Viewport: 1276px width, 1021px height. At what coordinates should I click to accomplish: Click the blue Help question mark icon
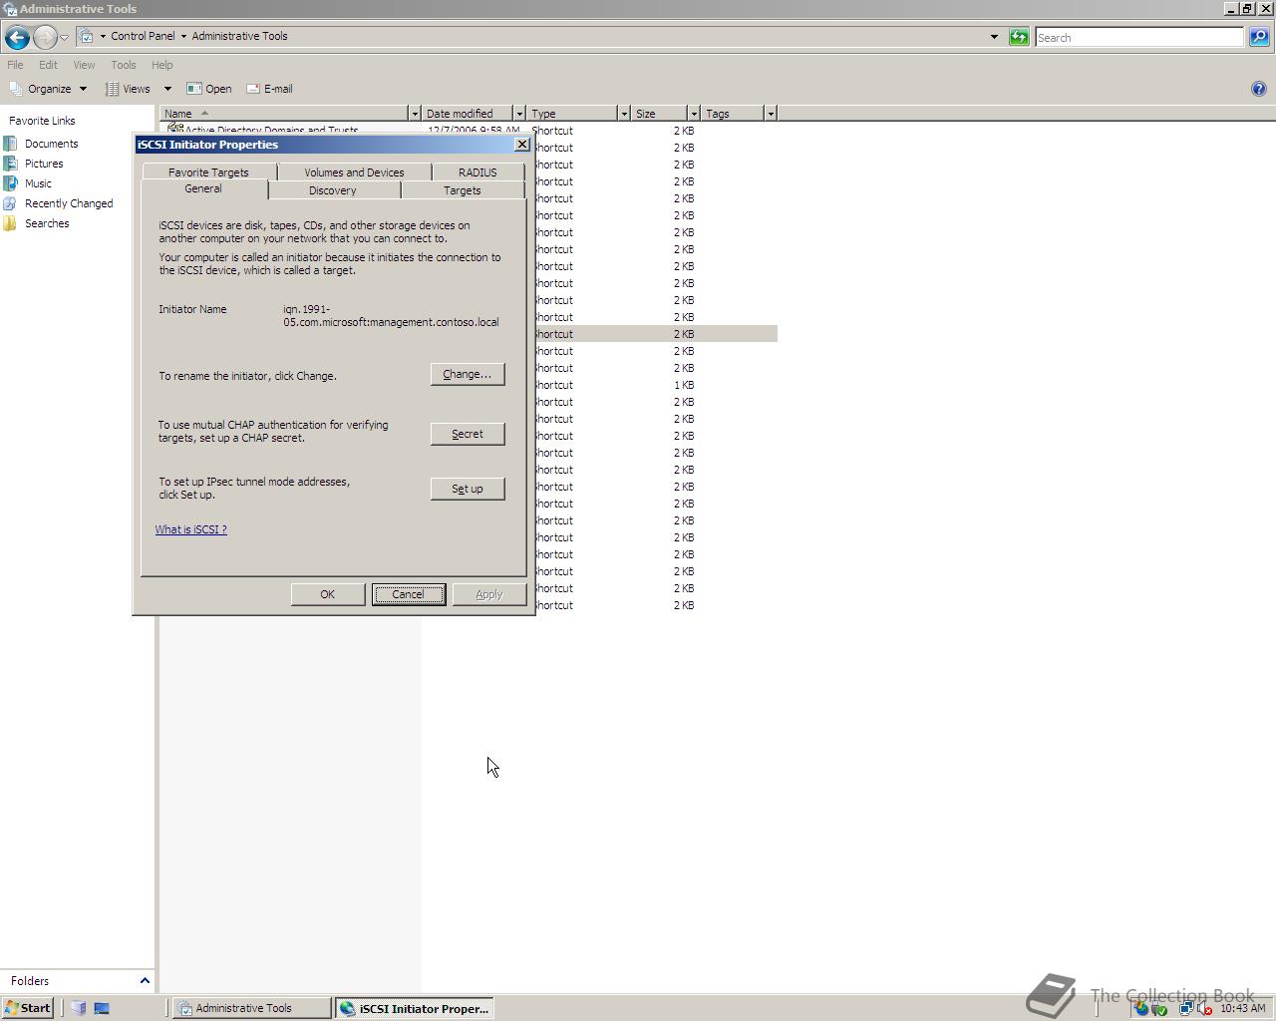[x=1258, y=89]
